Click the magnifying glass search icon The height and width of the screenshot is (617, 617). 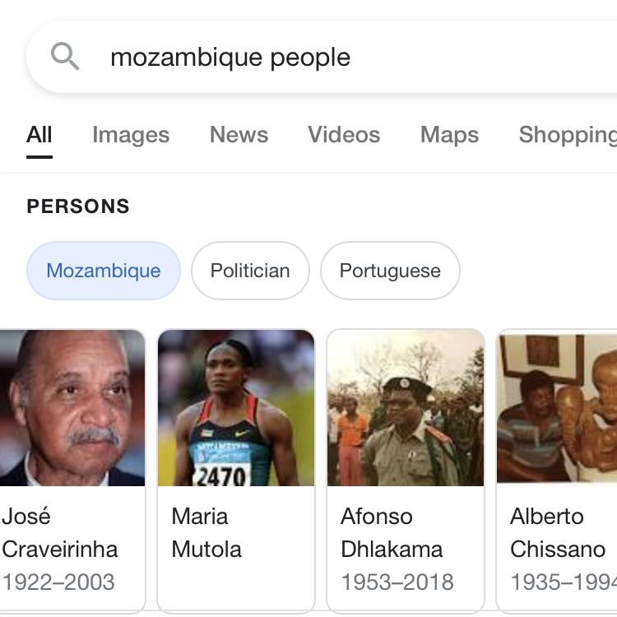(65, 57)
